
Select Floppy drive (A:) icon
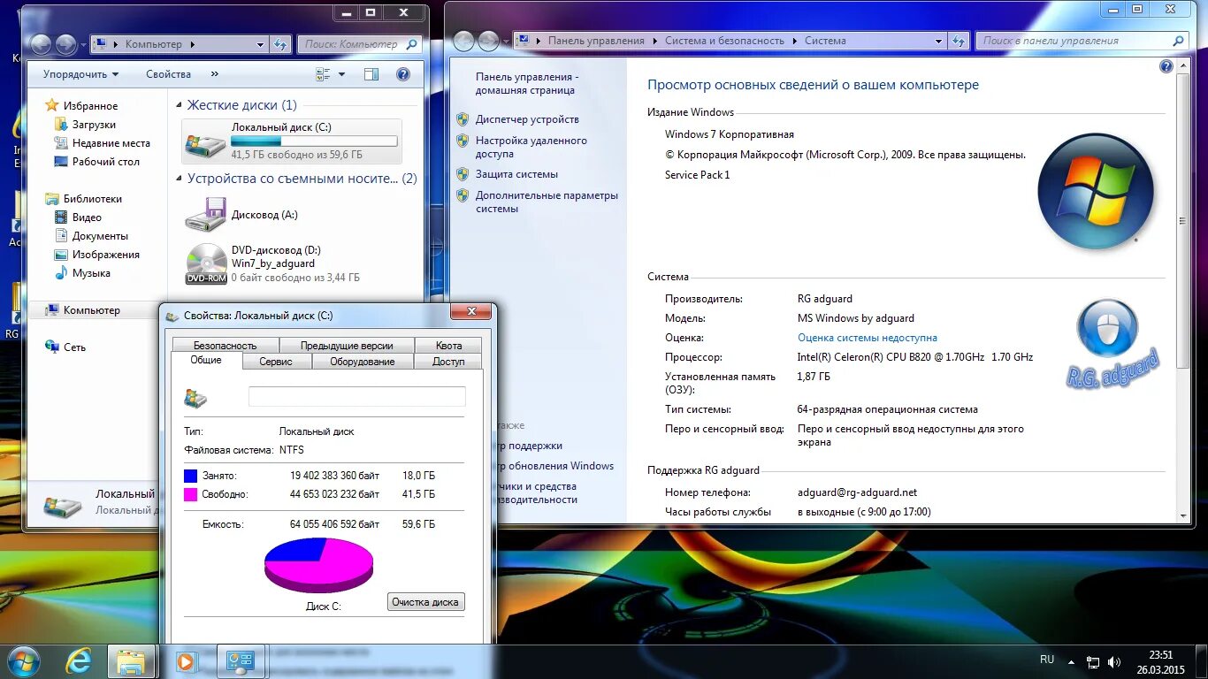tap(205, 214)
